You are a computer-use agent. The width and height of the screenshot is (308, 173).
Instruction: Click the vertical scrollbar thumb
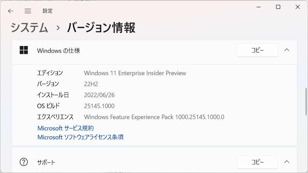coord(306,102)
